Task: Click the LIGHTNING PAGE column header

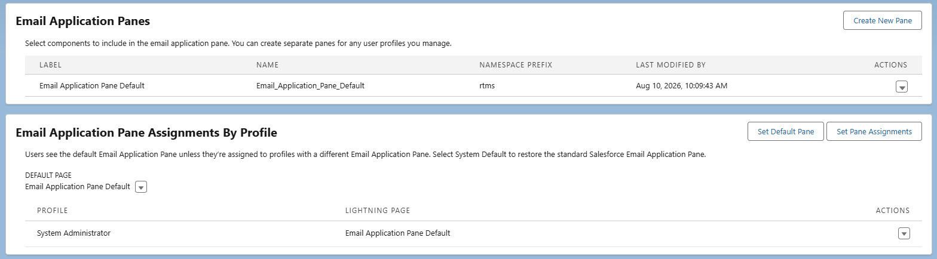Action: (x=377, y=211)
